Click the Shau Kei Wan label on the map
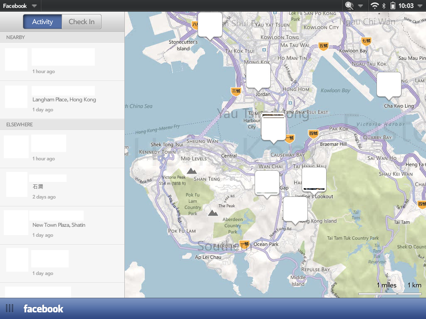This screenshot has height=319, width=426. tap(396, 174)
